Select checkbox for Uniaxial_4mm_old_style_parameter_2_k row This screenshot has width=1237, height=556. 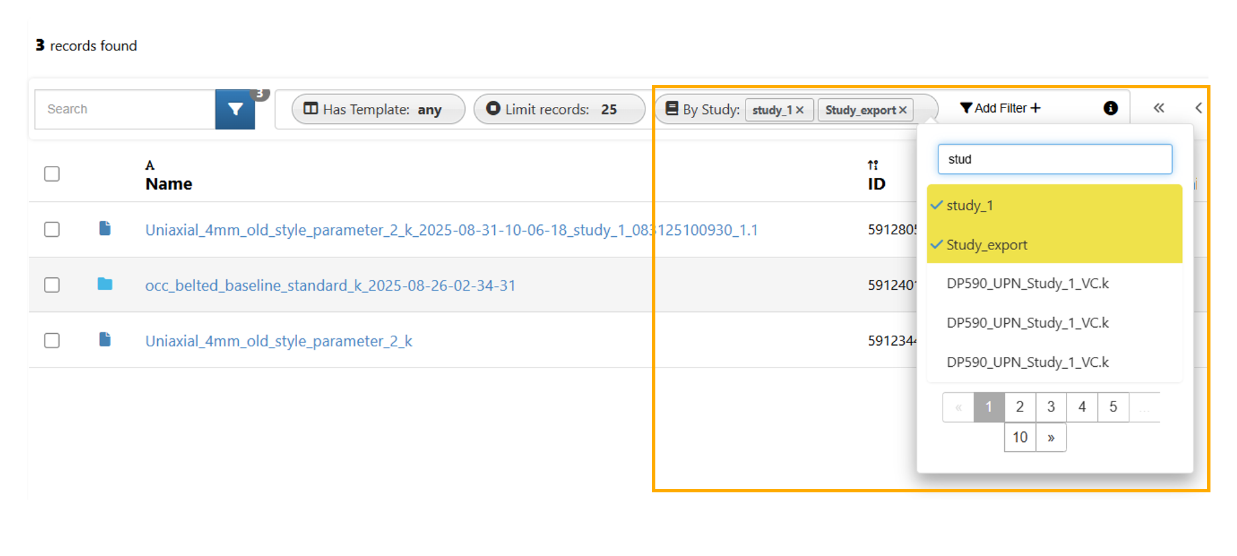click(x=52, y=340)
